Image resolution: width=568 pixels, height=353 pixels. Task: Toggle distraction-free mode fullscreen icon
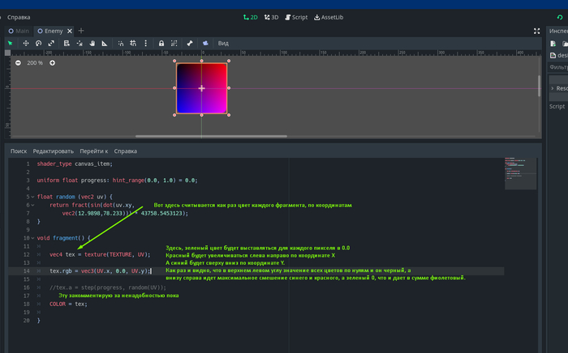click(537, 31)
